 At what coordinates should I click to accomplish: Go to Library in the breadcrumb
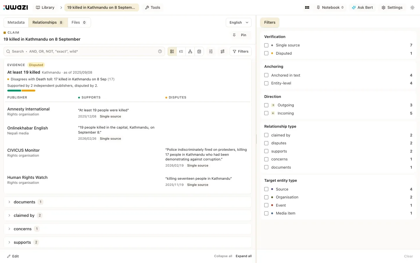click(x=45, y=8)
